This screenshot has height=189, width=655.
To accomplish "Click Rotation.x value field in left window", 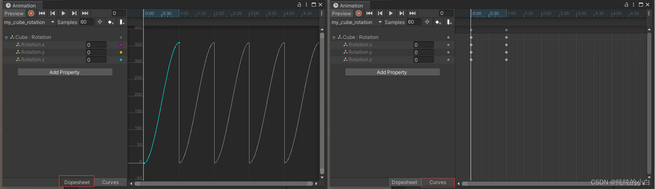I will pos(96,45).
